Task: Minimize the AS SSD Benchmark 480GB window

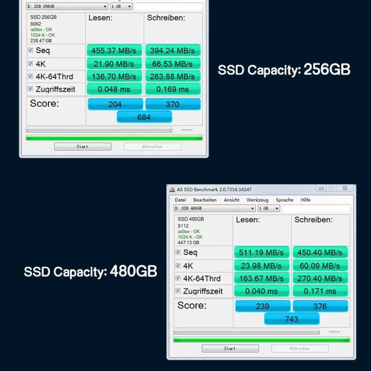Action: coord(321,188)
